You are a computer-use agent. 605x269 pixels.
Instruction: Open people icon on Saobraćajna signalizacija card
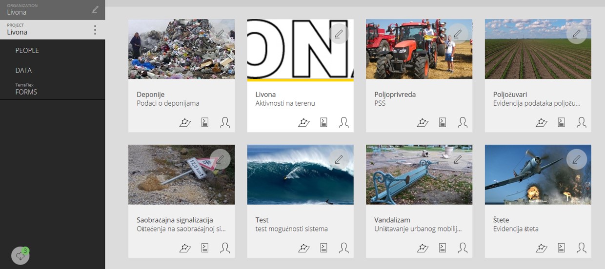tap(225, 248)
